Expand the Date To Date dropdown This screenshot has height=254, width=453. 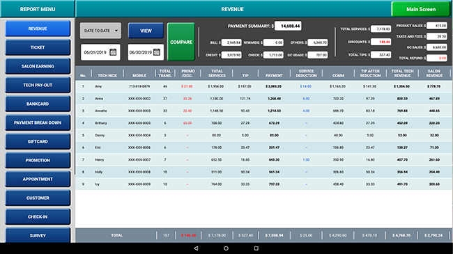tap(100, 31)
